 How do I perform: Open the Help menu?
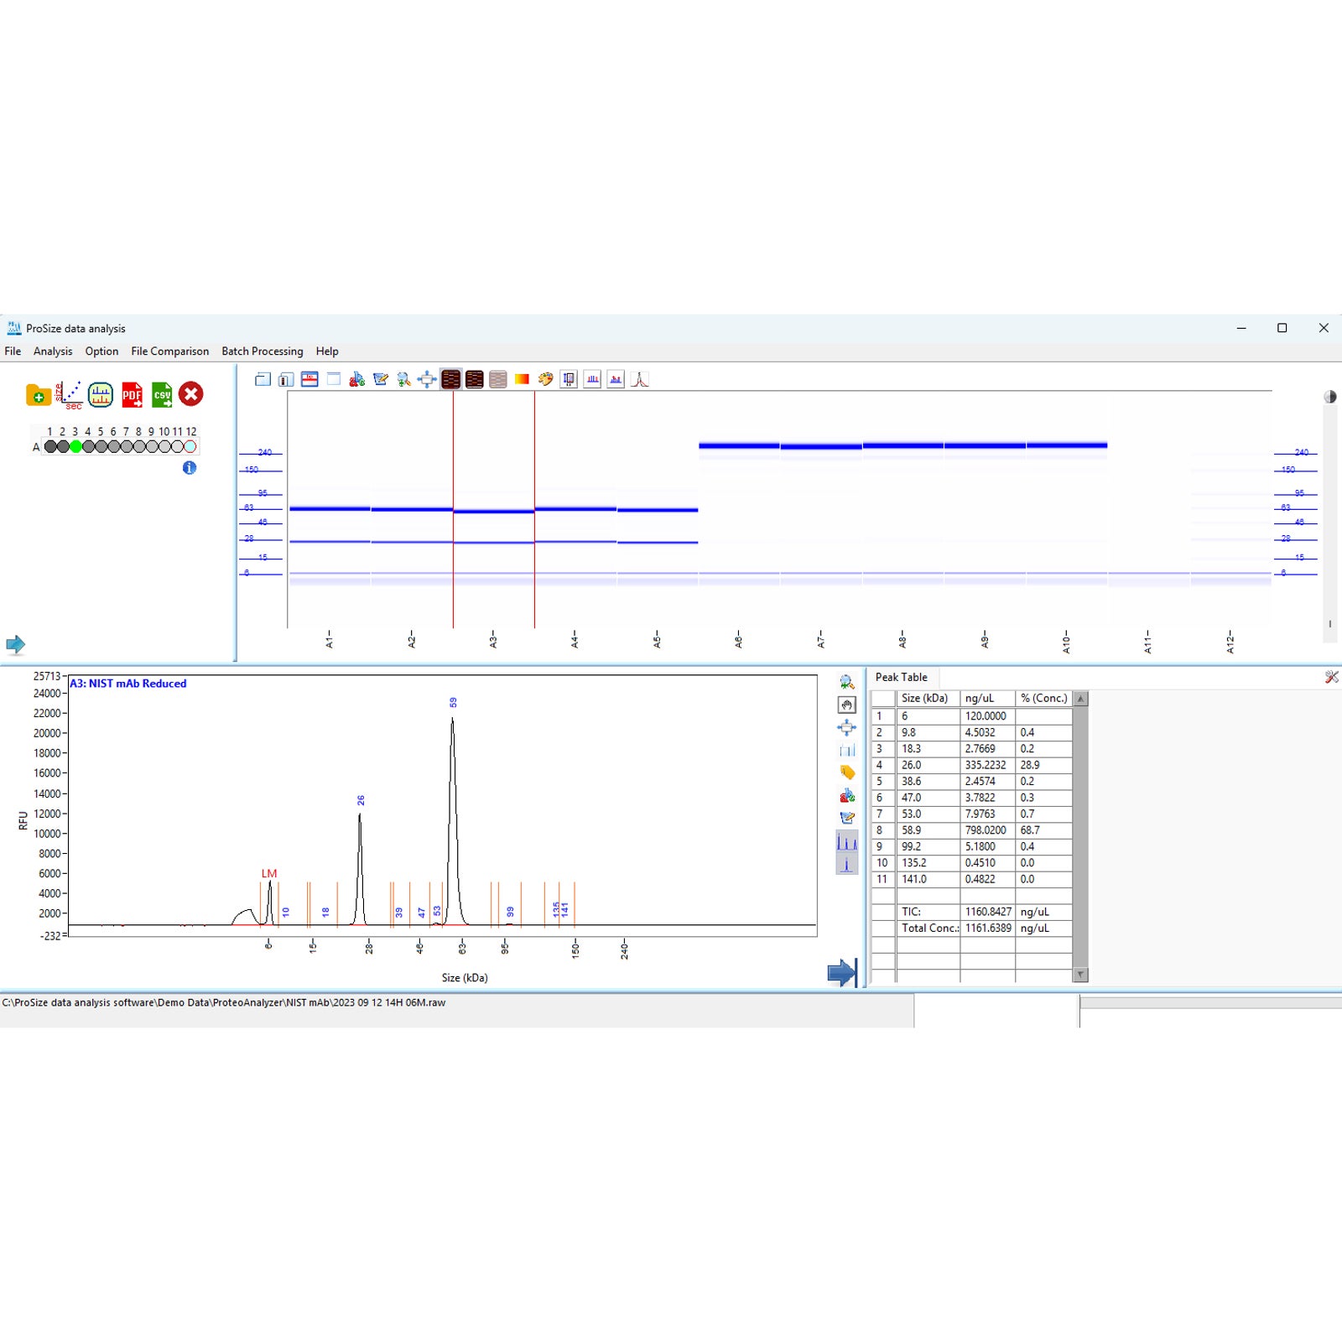(327, 351)
